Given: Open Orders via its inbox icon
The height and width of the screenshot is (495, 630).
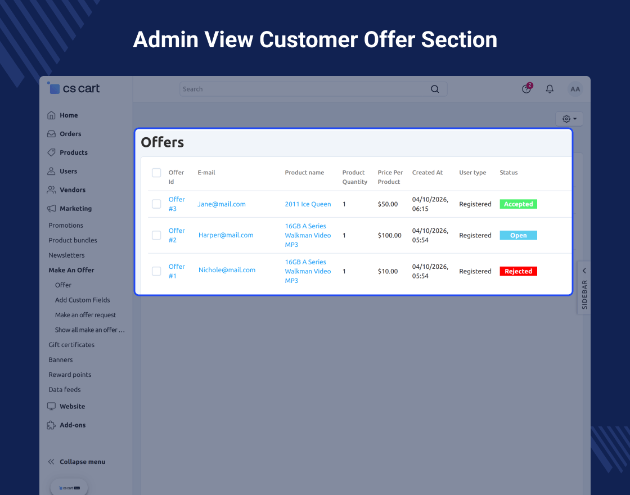Looking at the screenshot, I should coord(51,134).
